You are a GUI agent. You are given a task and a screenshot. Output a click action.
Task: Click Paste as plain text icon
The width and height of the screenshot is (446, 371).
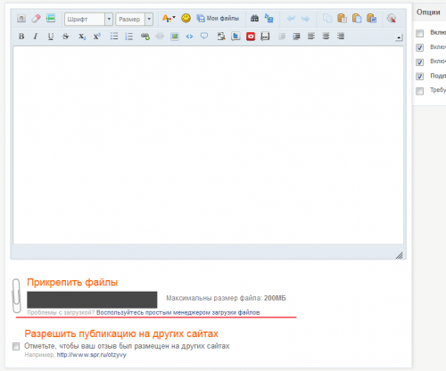pos(357,19)
